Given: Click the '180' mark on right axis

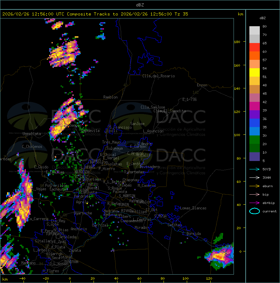Looking at the screenshot, I should (237, 42).
